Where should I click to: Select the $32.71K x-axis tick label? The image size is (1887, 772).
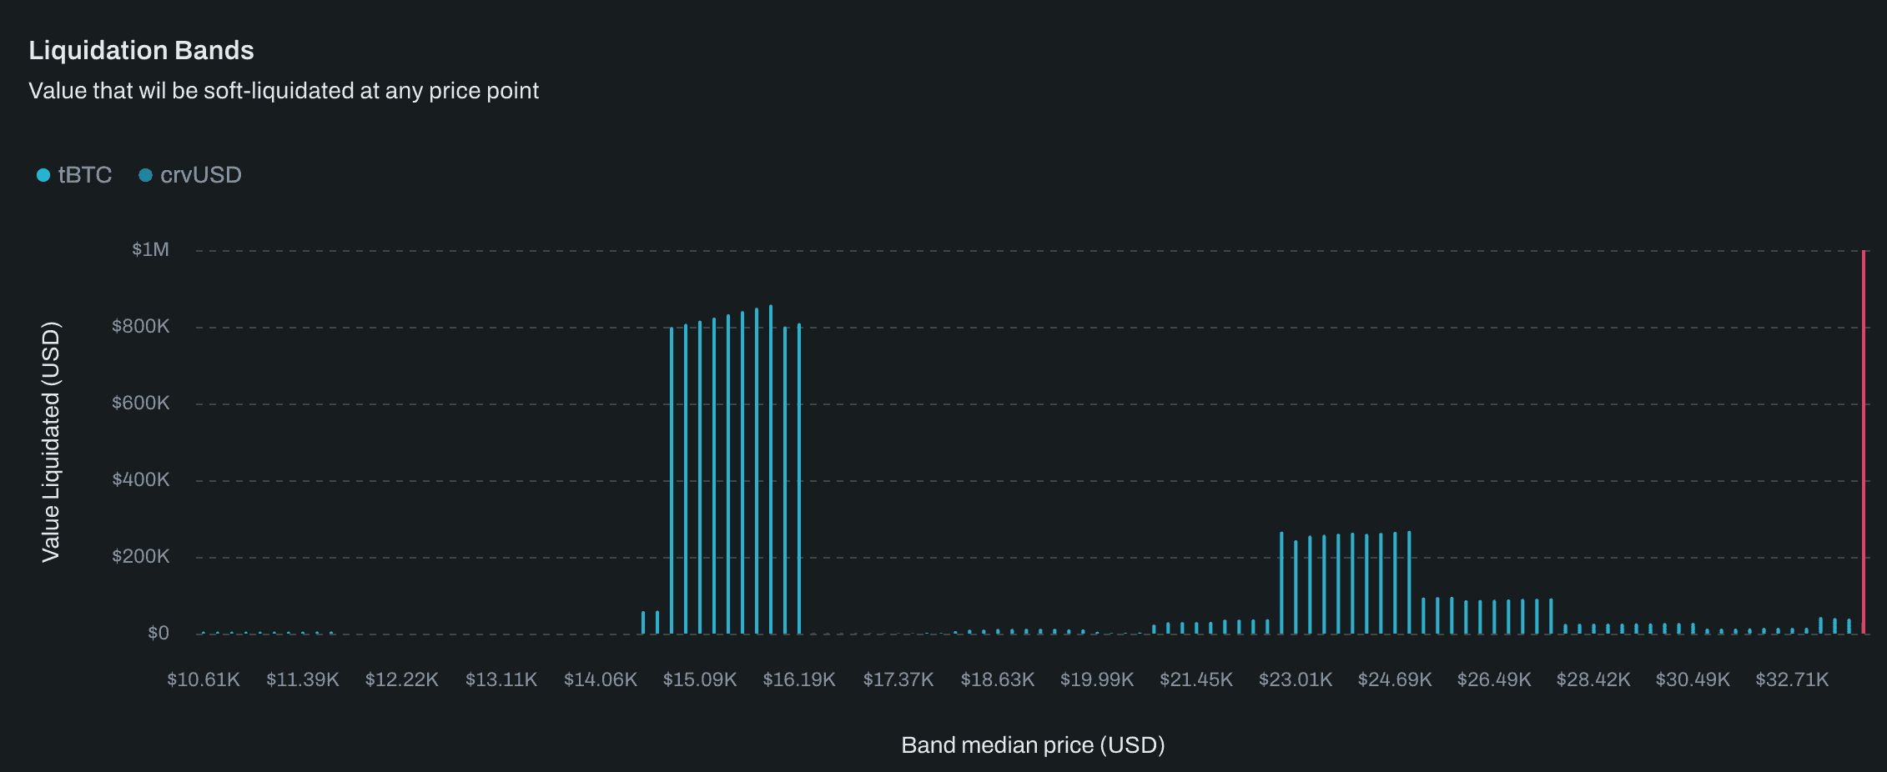click(1791, 679)
